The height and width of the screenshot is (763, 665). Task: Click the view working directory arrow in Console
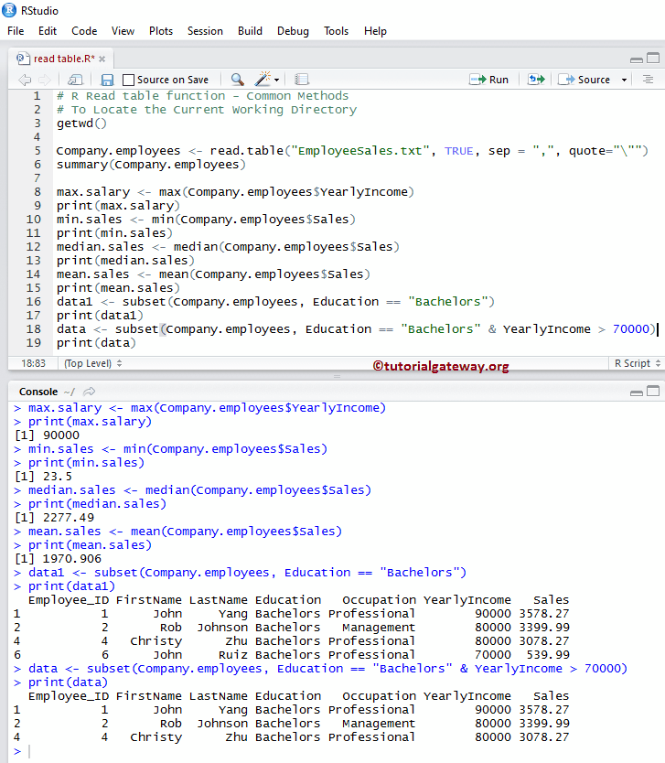click(x=89, y=392)
